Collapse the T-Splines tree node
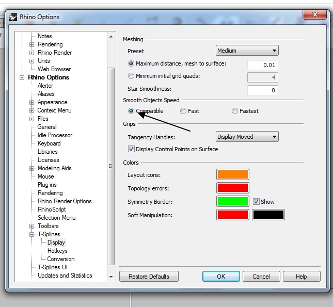 tap(31, 235)
